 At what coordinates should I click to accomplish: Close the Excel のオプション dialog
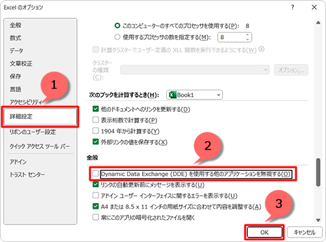coord(314,7)
